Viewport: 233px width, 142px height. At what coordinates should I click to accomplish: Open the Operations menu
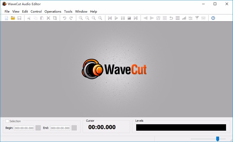[x=53, y=11]
